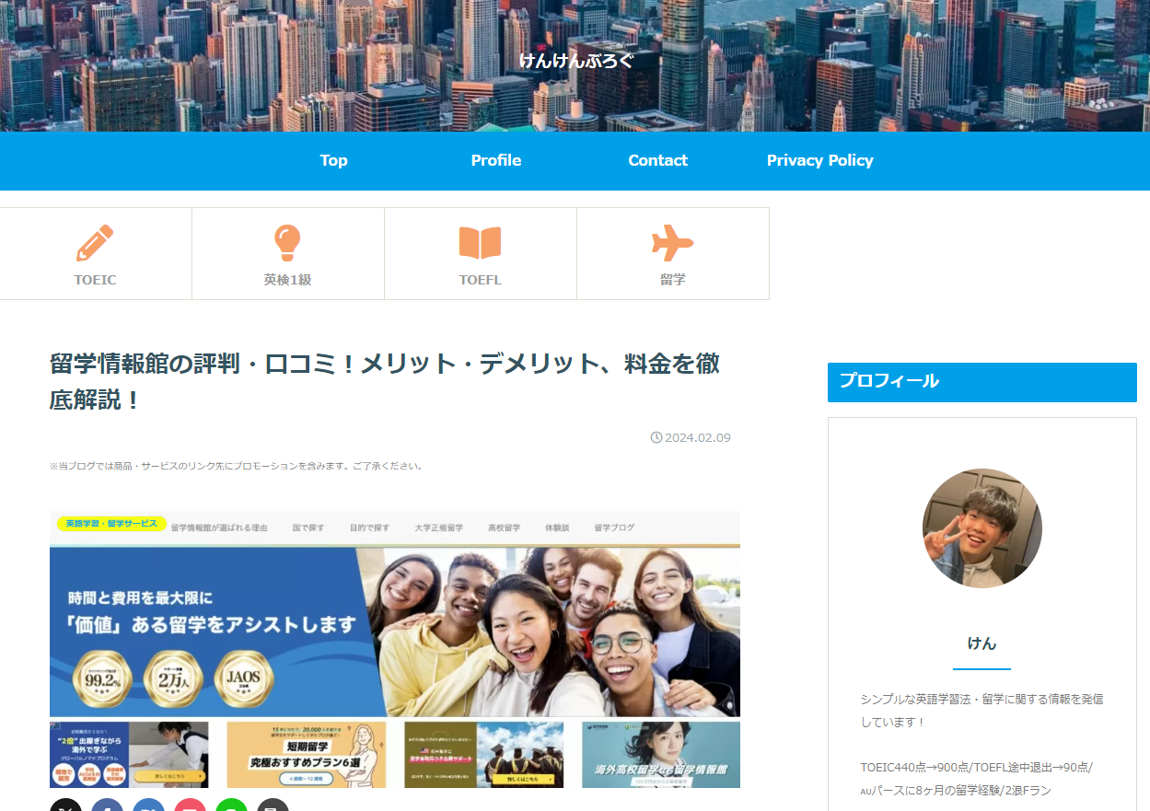Share the post via the X icon
The height and width of the screenshot is (811, 1150).
tap(65, 805)
